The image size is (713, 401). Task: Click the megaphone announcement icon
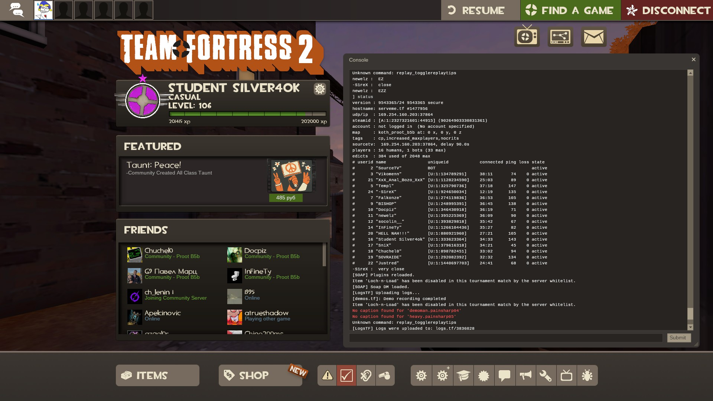click(x=525, y=375)
